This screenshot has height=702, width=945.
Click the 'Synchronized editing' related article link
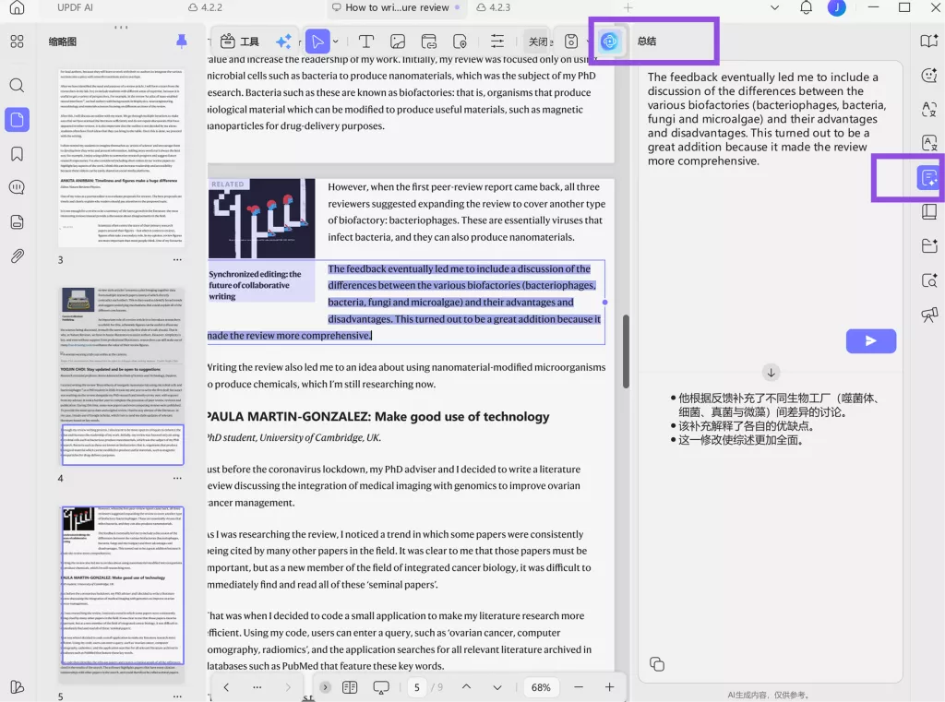255,285
